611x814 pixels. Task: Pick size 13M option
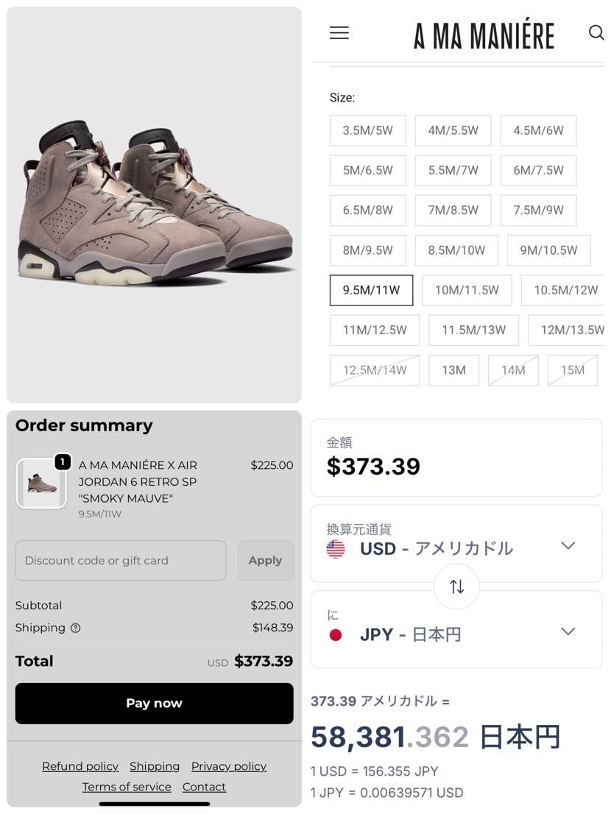tap(453, 370)
